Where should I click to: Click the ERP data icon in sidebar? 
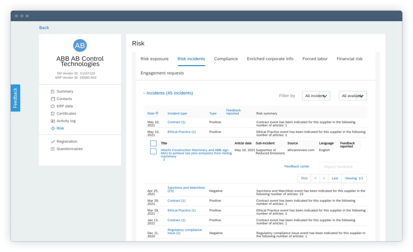tap(53, 106)
